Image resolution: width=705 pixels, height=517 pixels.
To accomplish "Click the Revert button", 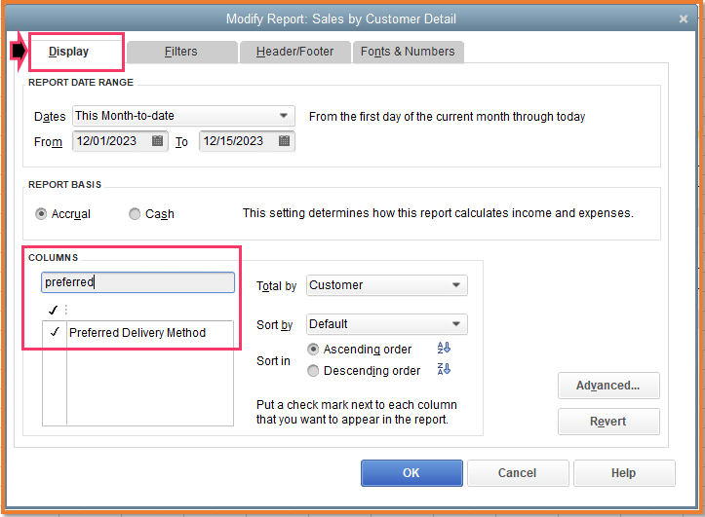I will point(608,422).
